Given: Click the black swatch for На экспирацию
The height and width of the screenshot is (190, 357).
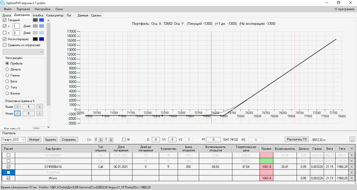Looking at the screenshot, I should click(x=35, y=39).
